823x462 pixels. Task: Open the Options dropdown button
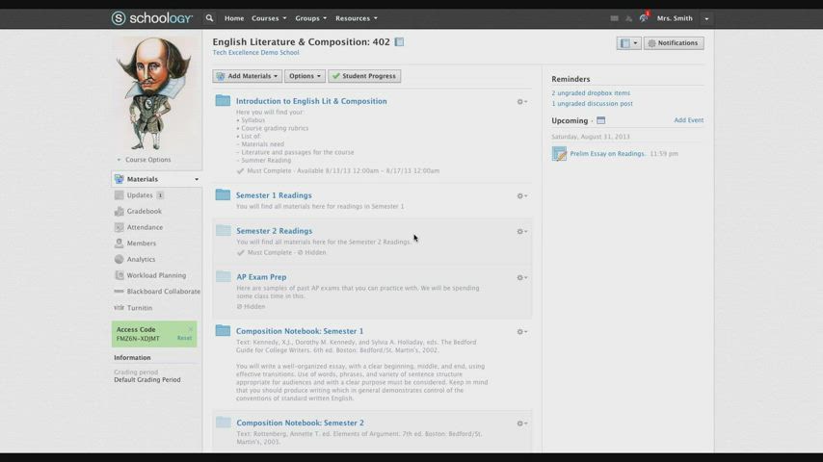[304, 76]
